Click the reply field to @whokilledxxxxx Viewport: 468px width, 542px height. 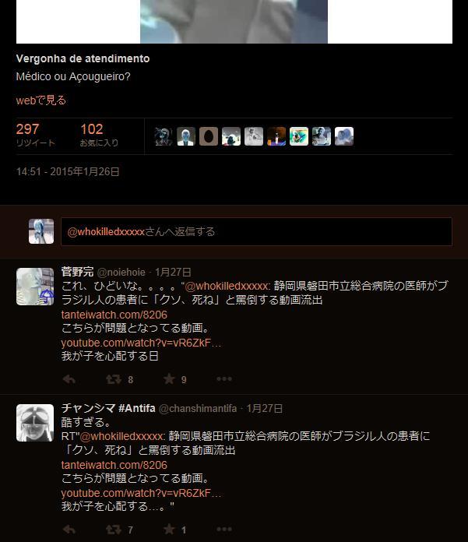pos(256,231)
